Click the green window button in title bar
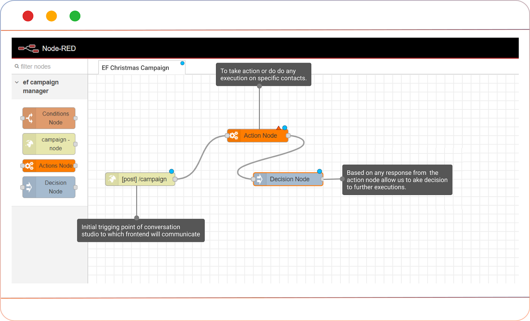 tap(75, 16)
